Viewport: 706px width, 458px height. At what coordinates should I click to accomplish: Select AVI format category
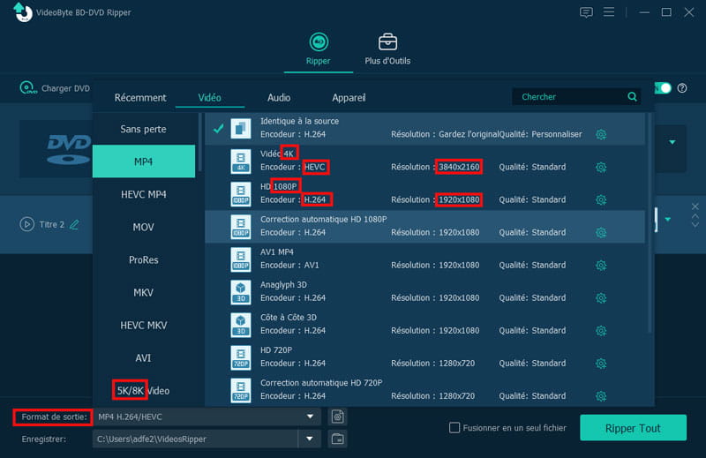point(144,358)
